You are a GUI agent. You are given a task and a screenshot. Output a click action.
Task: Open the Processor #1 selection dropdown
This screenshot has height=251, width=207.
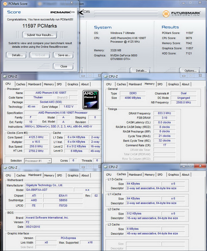coord(38,161)
